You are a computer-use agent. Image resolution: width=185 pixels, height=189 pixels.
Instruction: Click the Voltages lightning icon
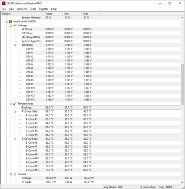(x=15, y=26)
